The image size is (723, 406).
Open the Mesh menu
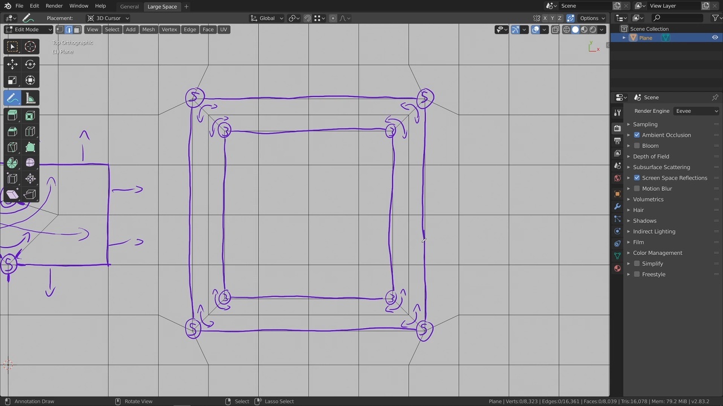(148, 29)
